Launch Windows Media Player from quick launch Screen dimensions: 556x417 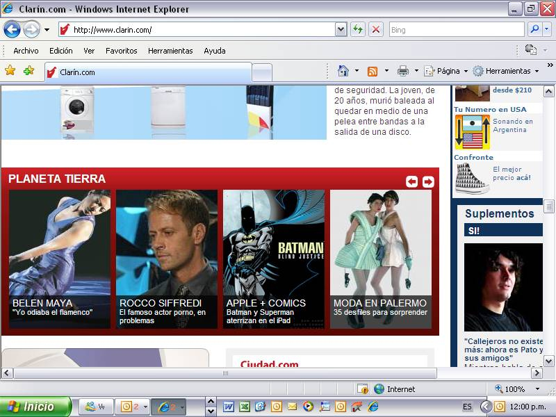click(308, 407)
